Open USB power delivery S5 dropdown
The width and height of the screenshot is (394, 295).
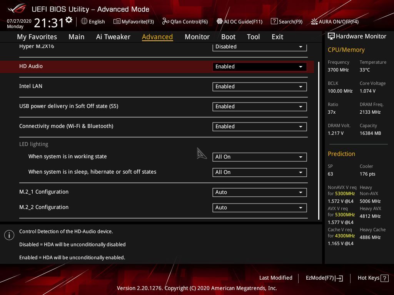[260, 107]
